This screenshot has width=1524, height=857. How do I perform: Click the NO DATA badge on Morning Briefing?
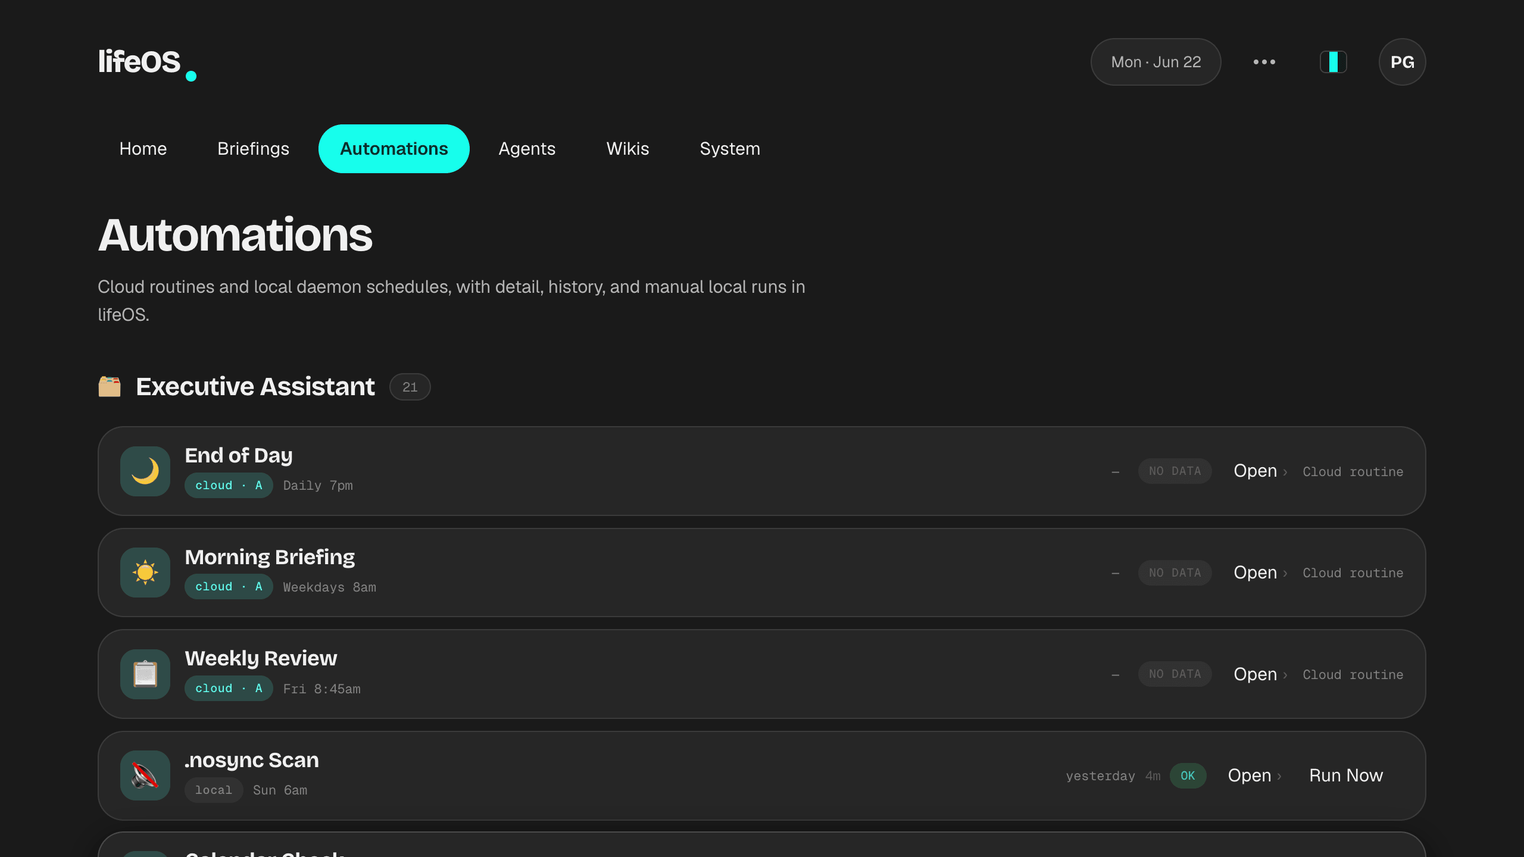click(x=1175, y=573)
